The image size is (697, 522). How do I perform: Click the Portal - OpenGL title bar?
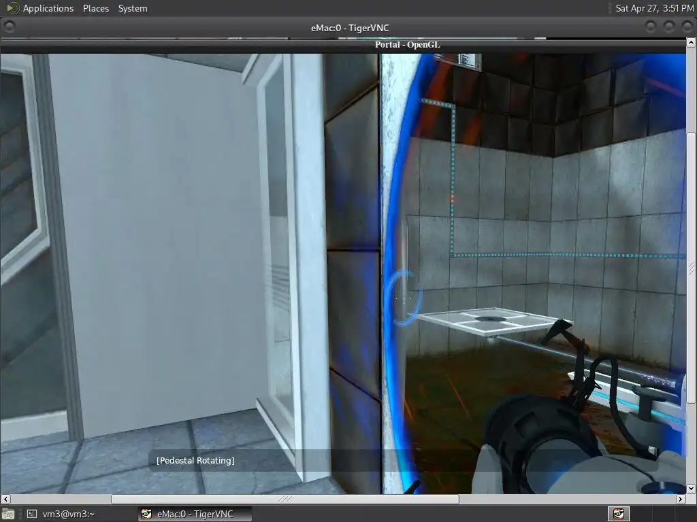tap(343, 45)
